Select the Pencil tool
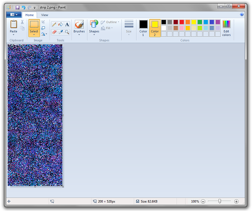The image size is (252, 211). point(54,25)
